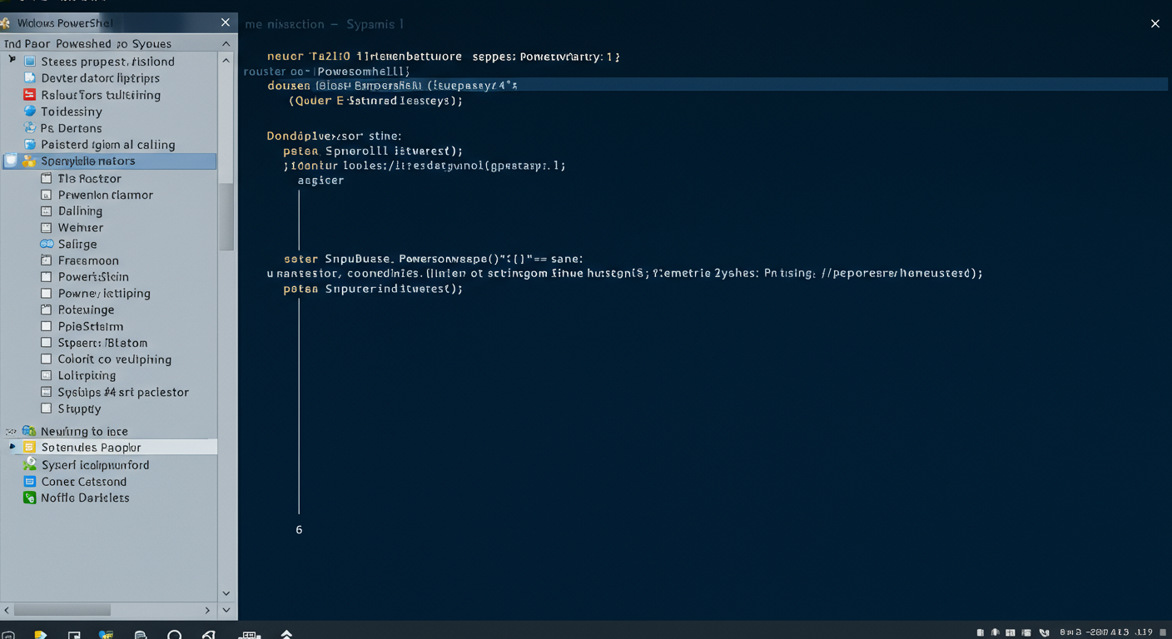Select the Spenylalie nators tree item
The image size is (1172, 639).
tap(87, 161)
